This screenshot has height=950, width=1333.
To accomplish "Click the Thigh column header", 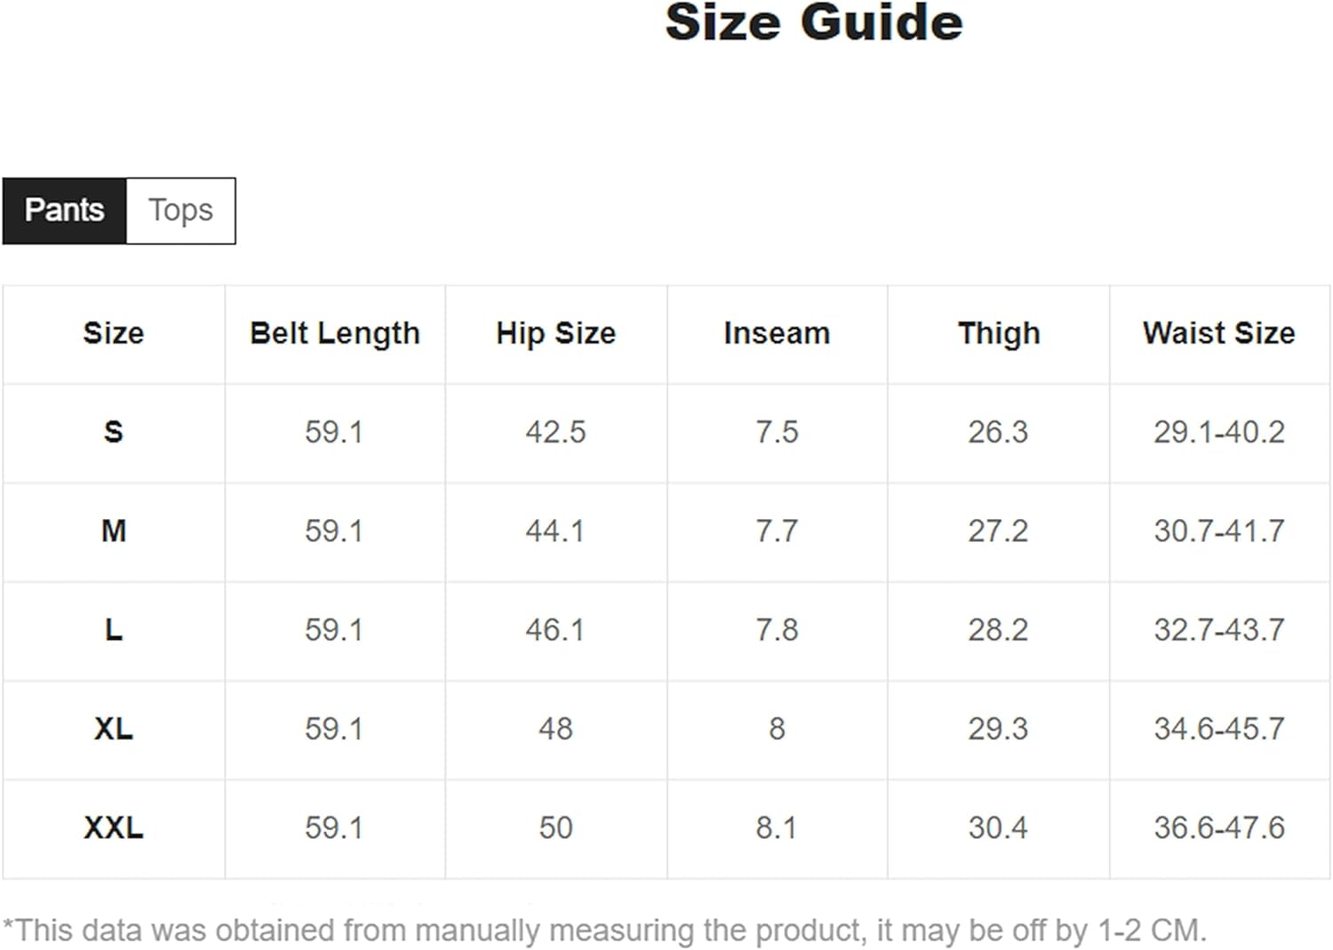I will point(998,333).
